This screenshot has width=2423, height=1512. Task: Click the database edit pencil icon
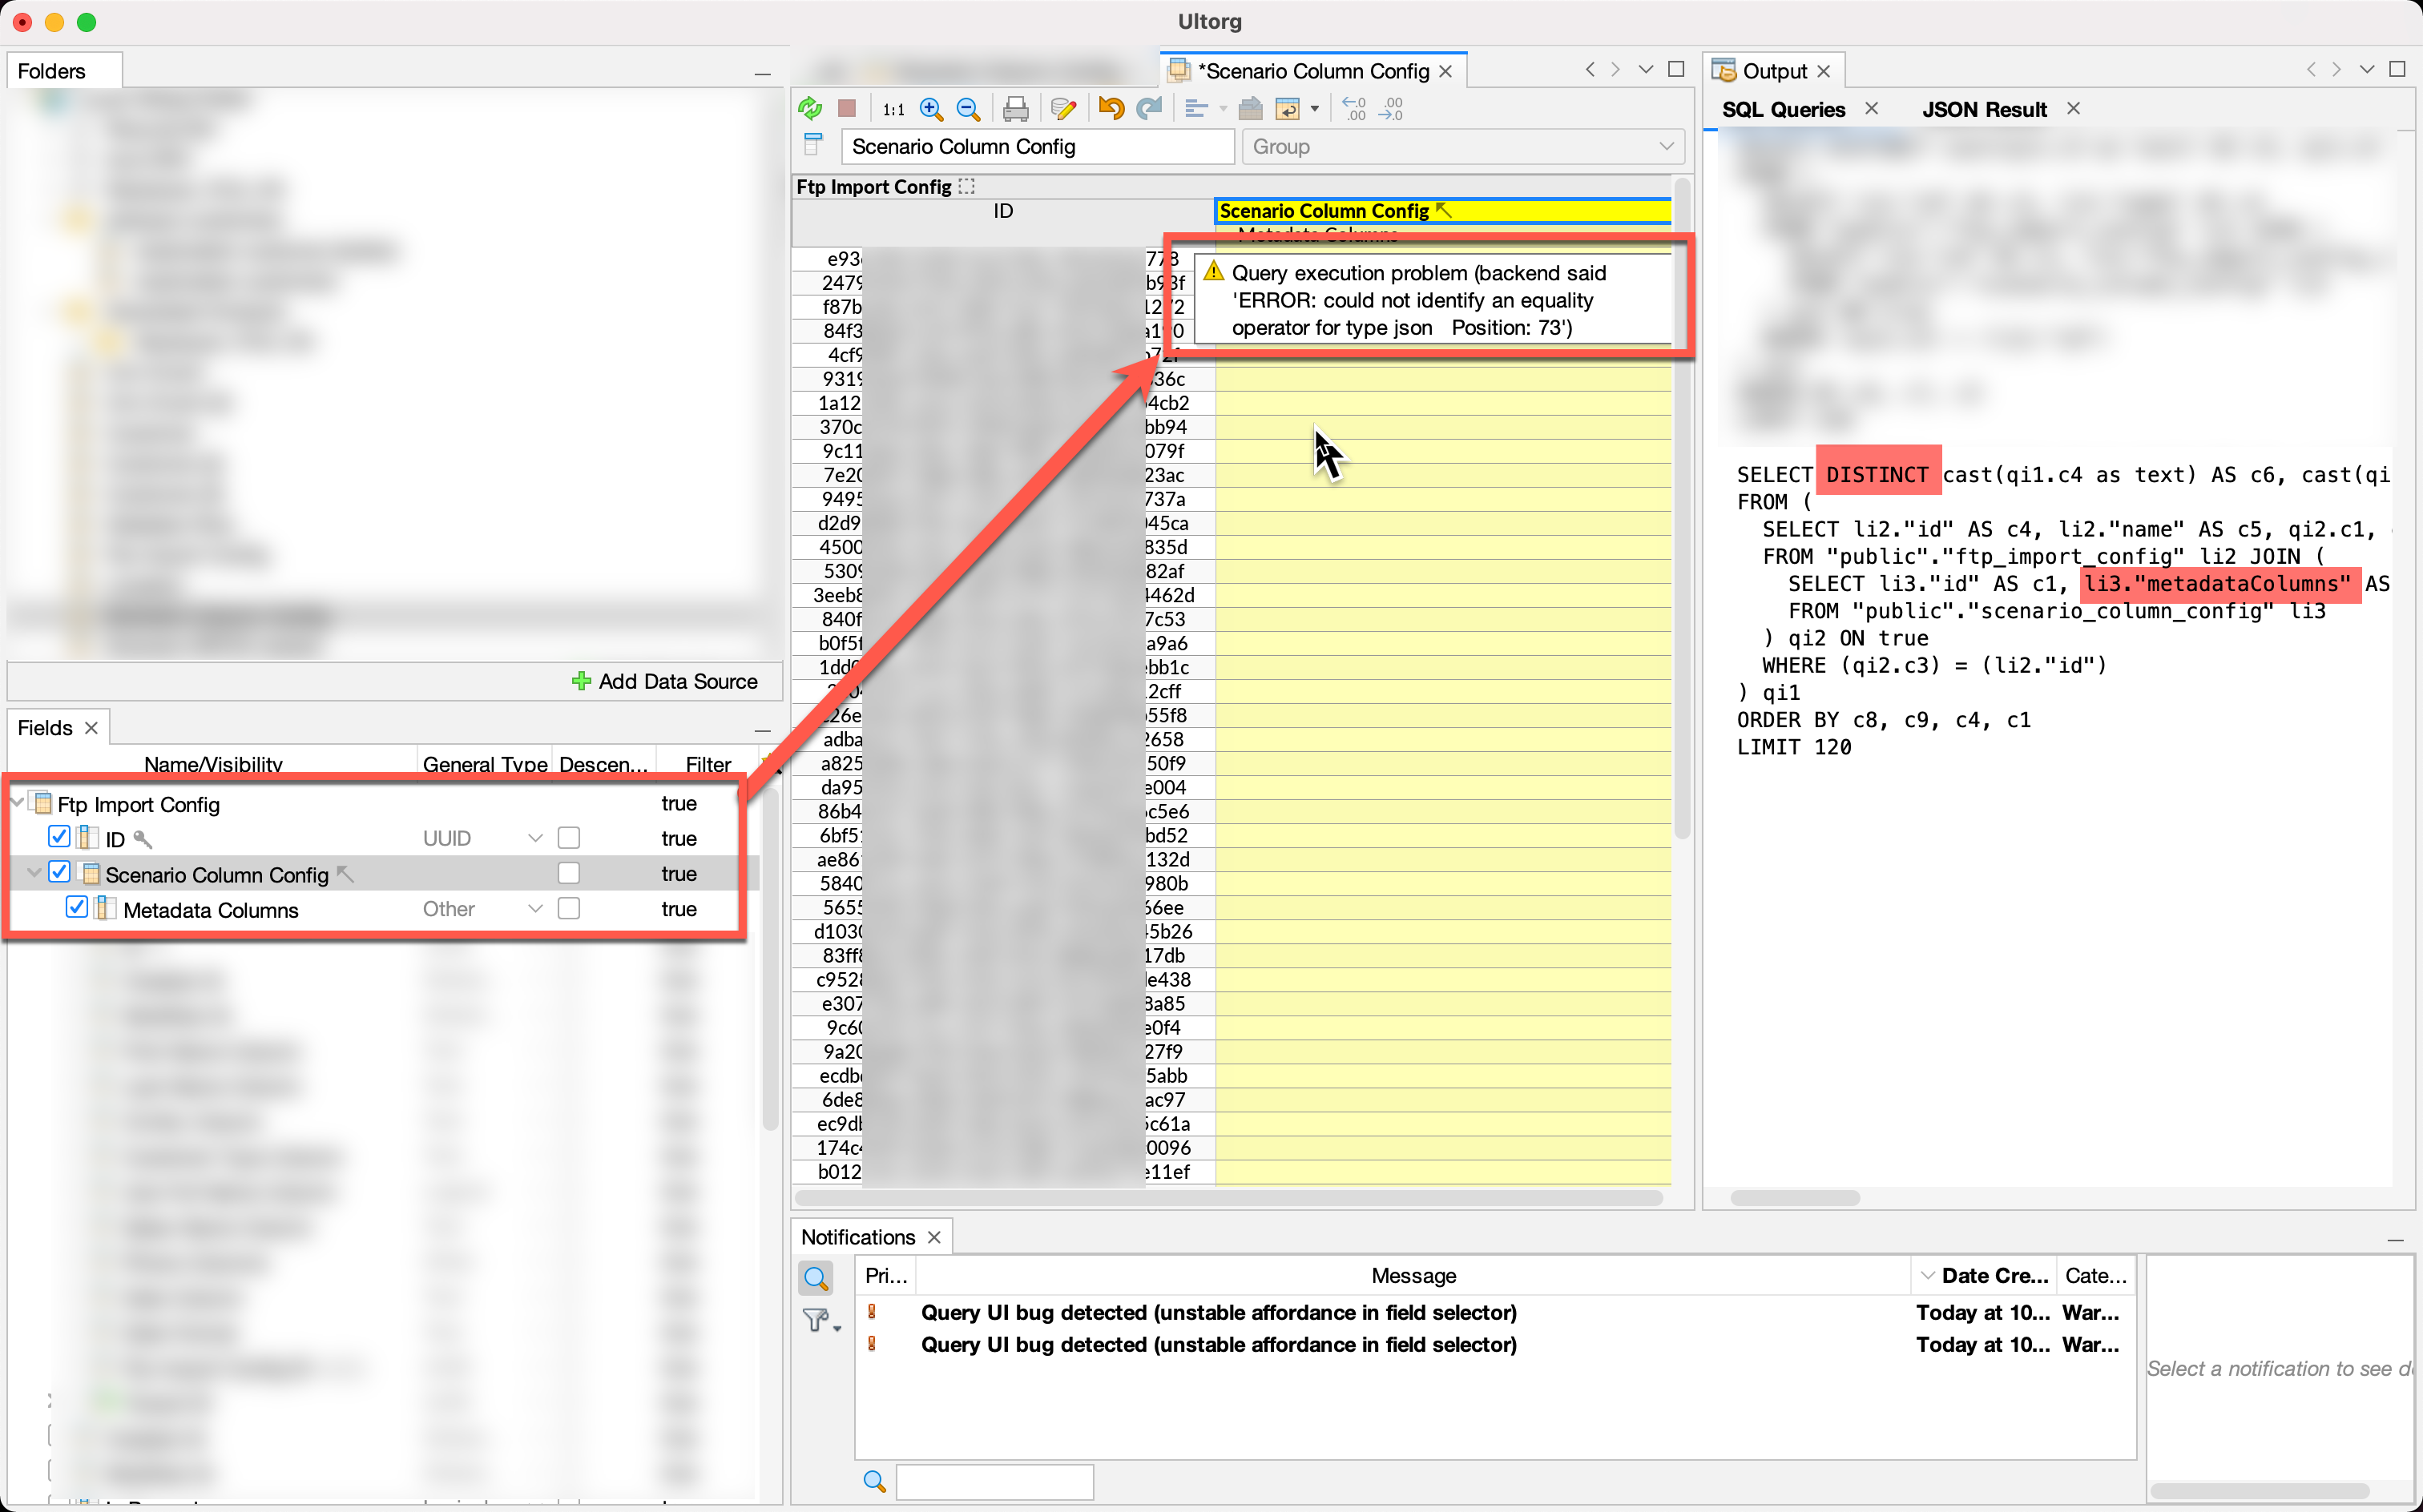pos(1063,108)
